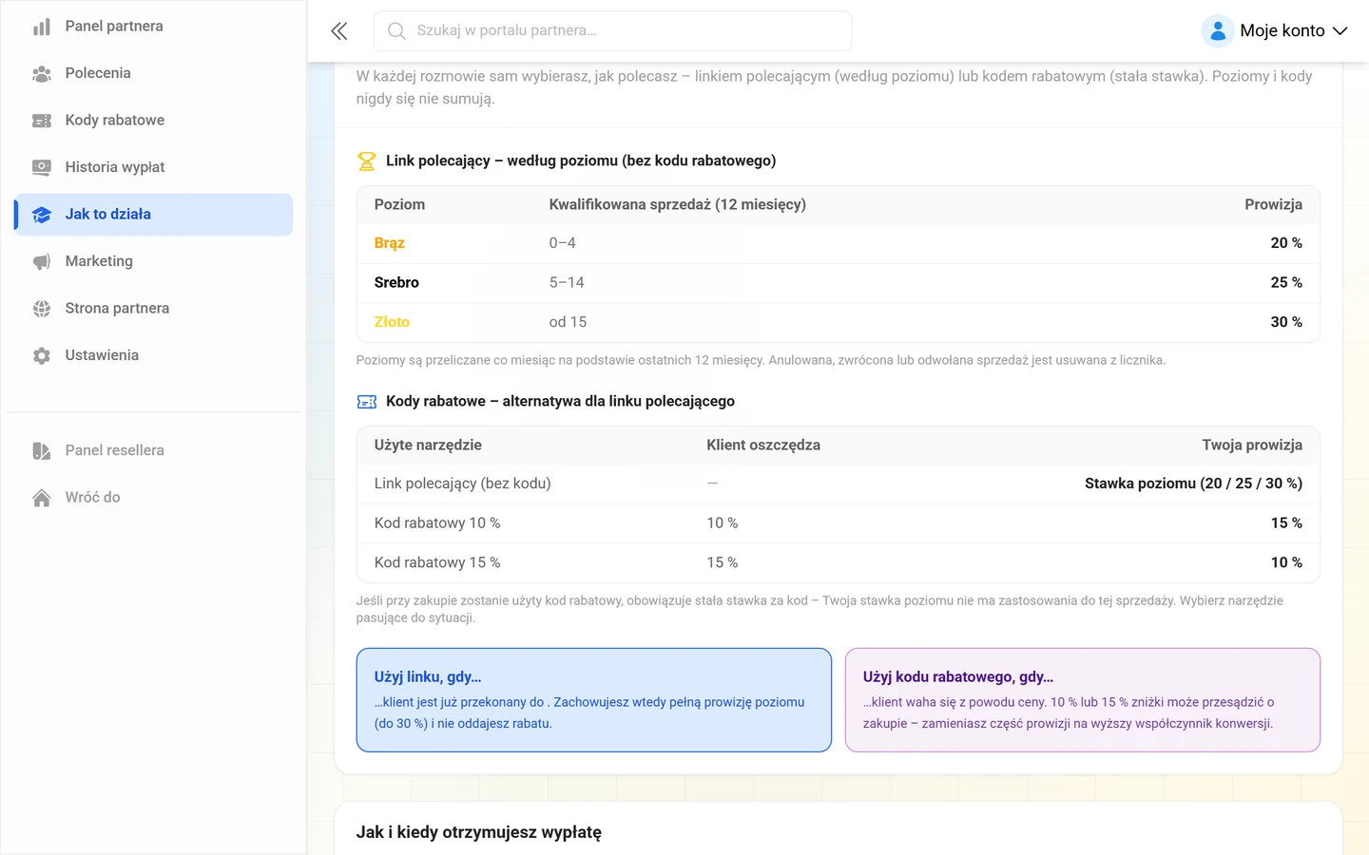Select the Jak to działa sidebar item
The width and height of the screenshot is (1369, 855).
(153, 215)
